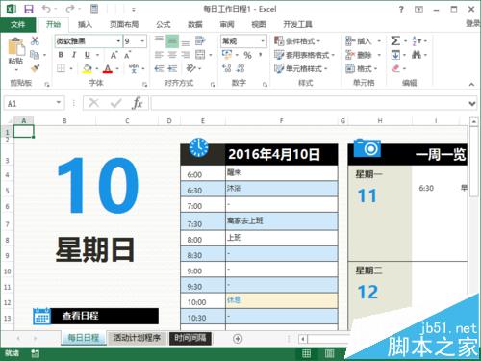Open the font name dropdown
Screen dimensions: 481x361
tap(118, 41)
